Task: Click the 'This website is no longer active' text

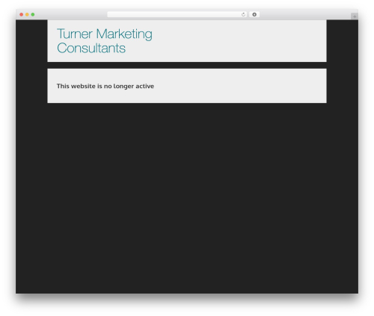Action: click(105, 86)
